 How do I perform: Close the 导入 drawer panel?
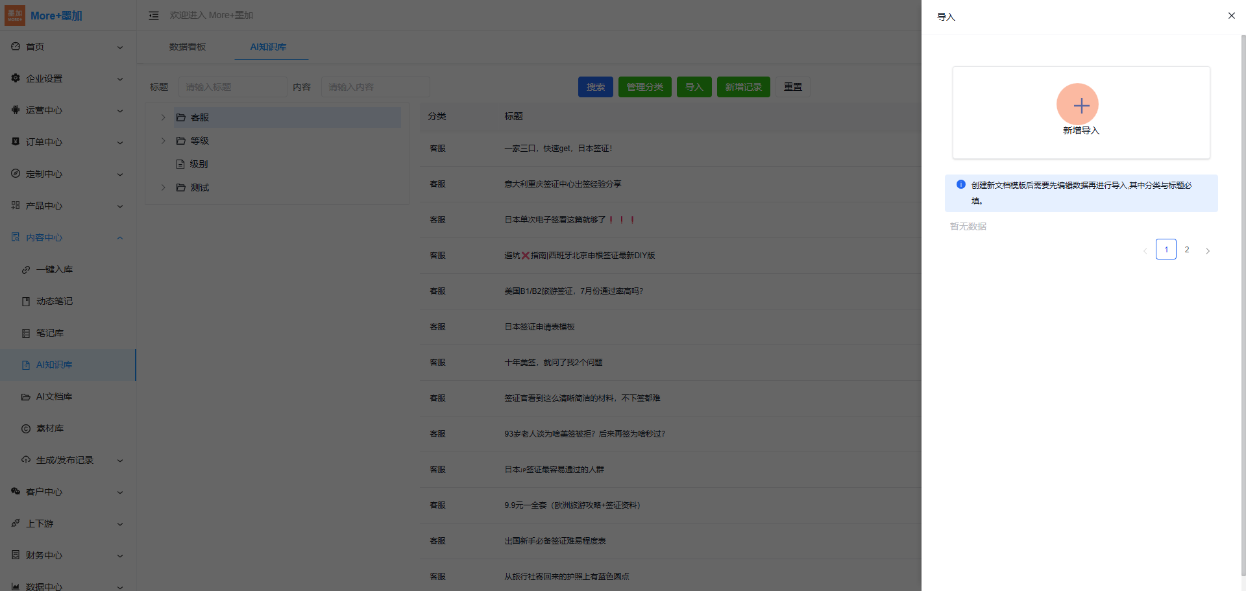1231,16
